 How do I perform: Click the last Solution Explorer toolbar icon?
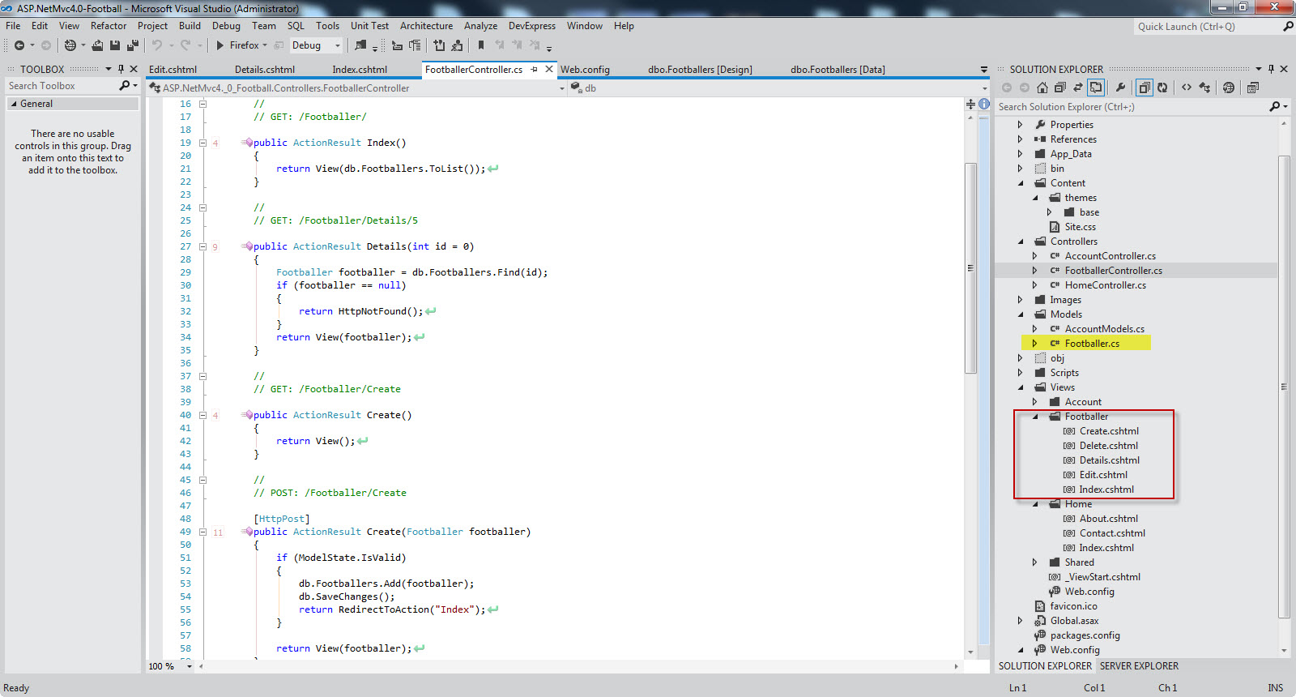(1253, 88)
